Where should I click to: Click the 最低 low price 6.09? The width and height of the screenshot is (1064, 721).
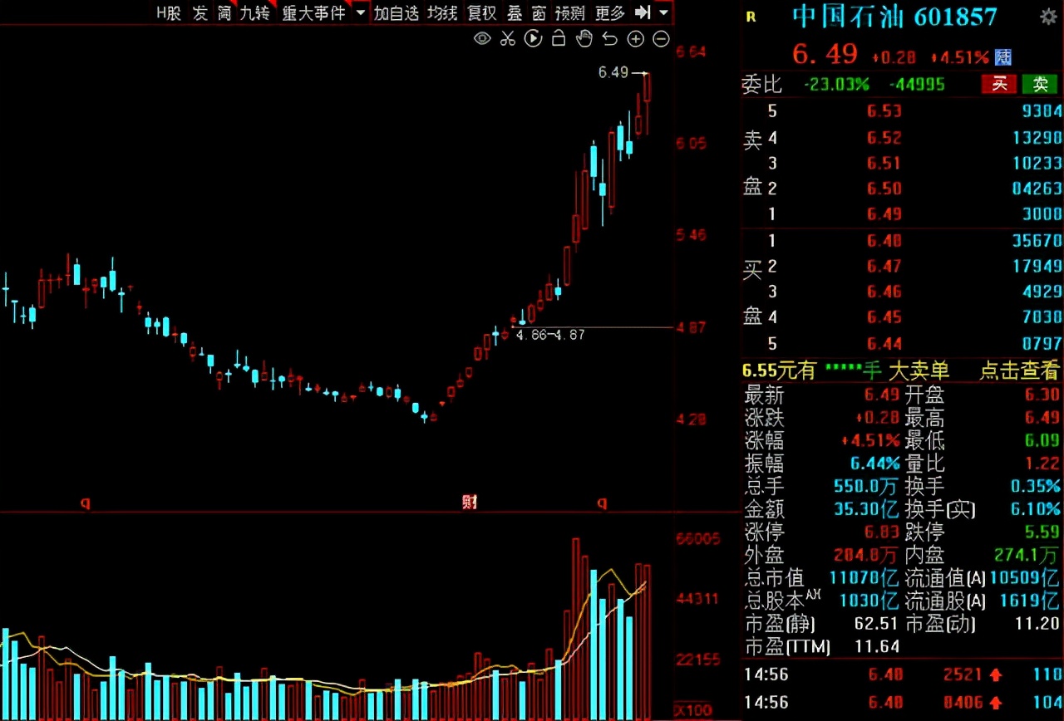point(1042,440)
